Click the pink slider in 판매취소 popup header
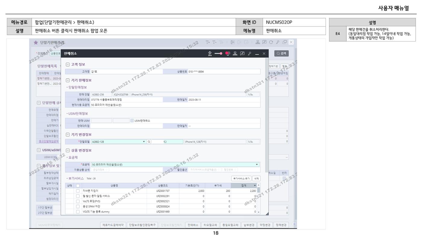Viewport: 422px width, 237px height. click(218, 54)
